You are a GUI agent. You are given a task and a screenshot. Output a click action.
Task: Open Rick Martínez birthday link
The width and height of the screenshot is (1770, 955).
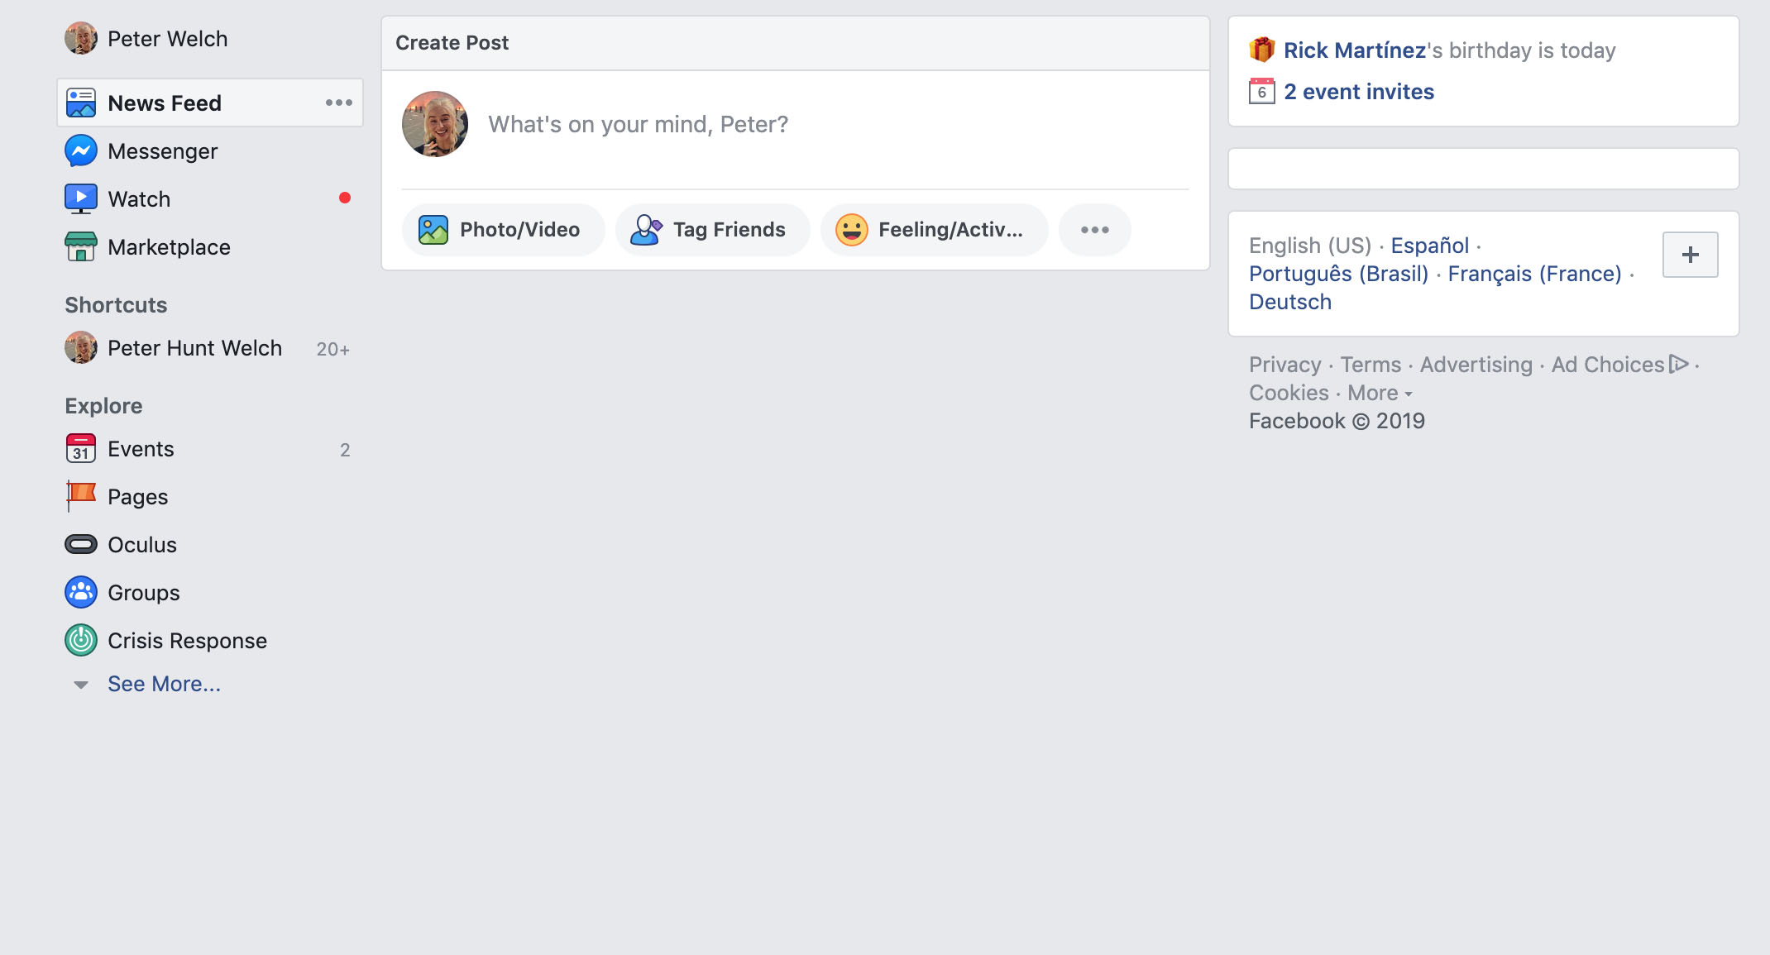click(1355, 50)
